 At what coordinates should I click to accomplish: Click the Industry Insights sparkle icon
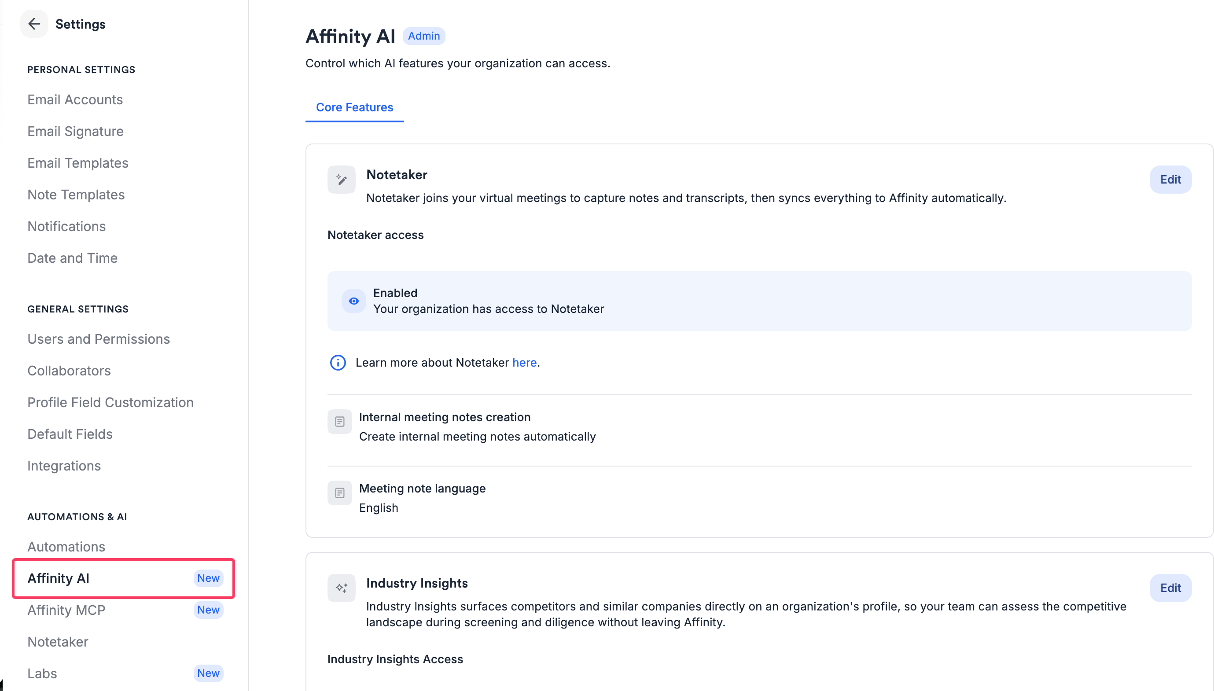341,588
